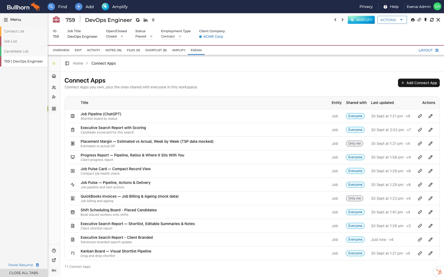Viewport: 444px width, 277px height.
Task: Click the Home breadcrumb
Action: click(78, 63)
